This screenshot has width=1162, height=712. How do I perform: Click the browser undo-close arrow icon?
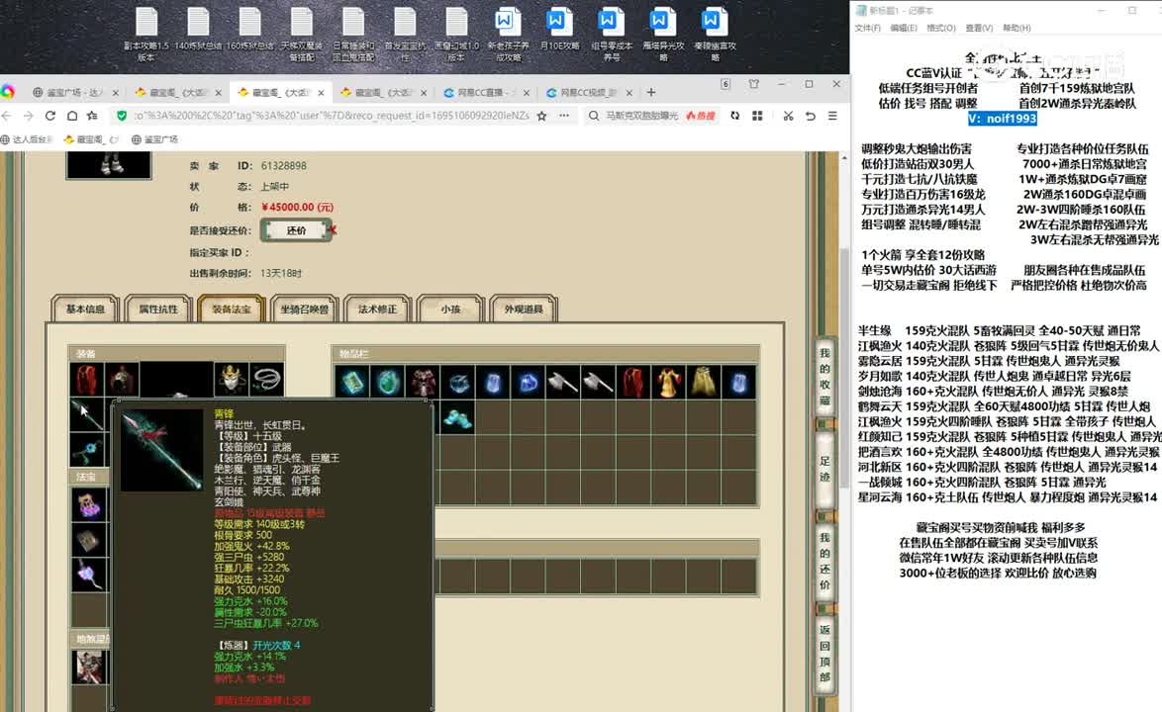pos(810,116)
